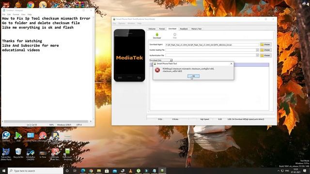Open Microsoft Edge from the taskbar
This screenshot has height=174, width=310.
pos(83,171)
